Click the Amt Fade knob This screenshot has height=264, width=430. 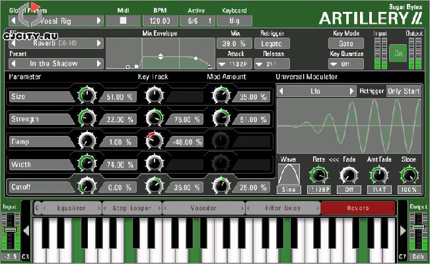point(378,174)
